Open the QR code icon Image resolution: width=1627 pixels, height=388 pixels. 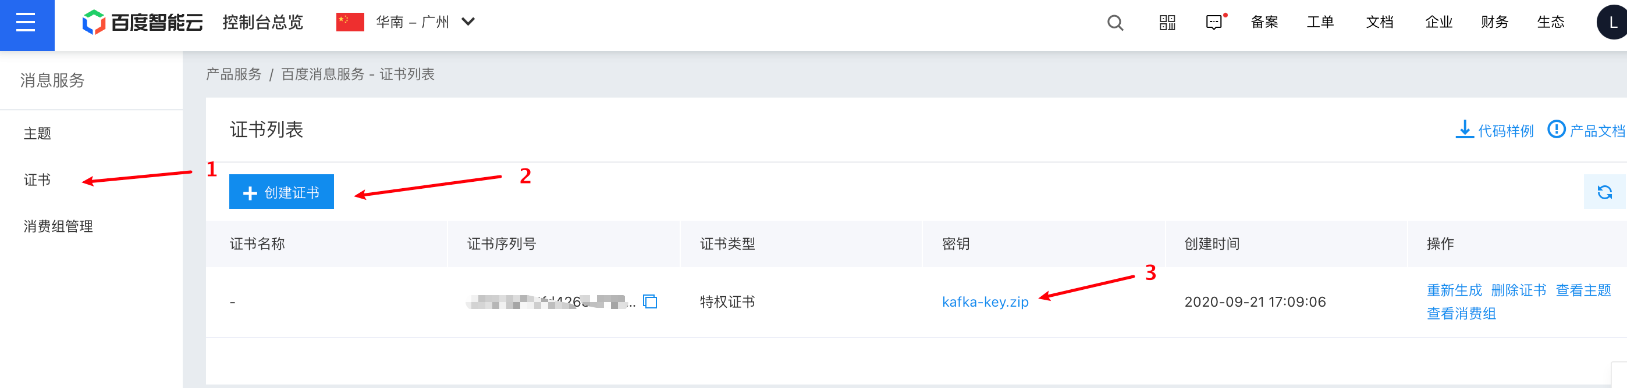(1167, 23)
